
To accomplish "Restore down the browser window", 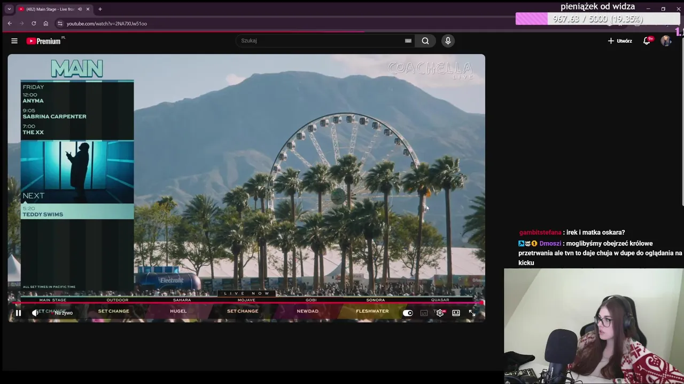I will click(663, 9).
